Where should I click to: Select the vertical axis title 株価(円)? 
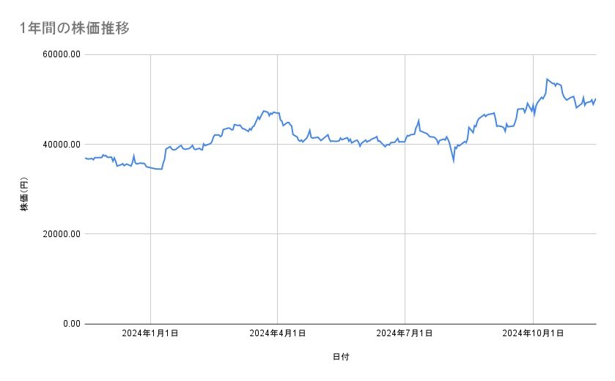[24, 195]
